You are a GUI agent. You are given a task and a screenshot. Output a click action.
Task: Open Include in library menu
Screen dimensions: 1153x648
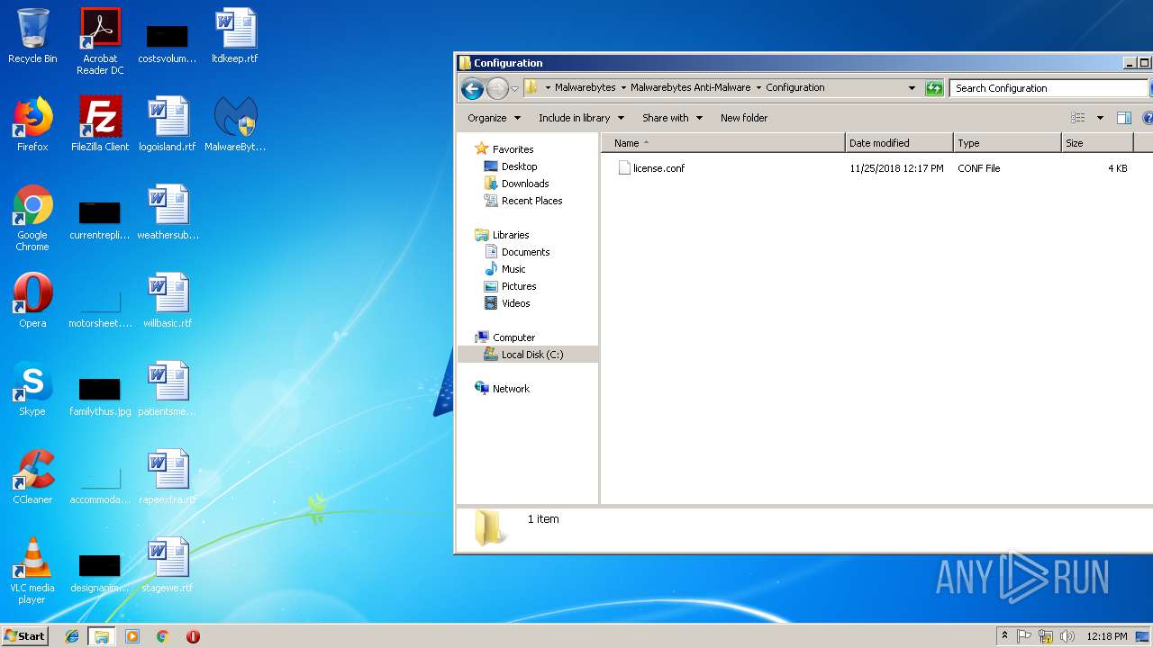(581, 118)
